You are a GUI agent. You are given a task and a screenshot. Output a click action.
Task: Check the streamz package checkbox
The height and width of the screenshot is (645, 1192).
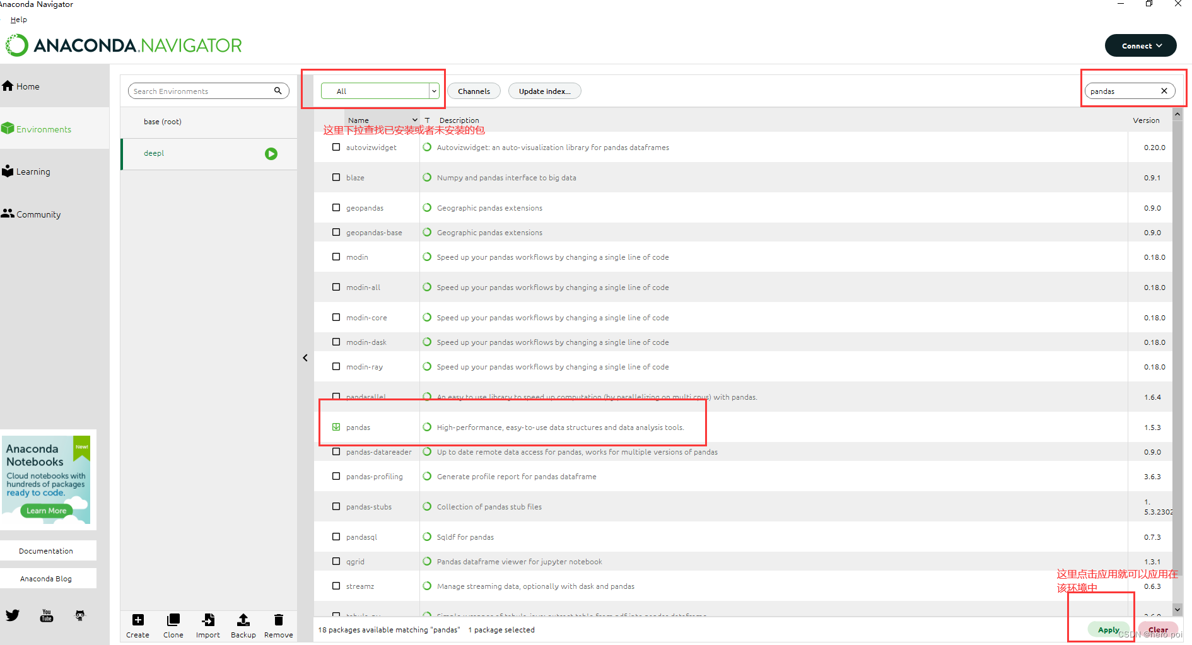(336, 586)
